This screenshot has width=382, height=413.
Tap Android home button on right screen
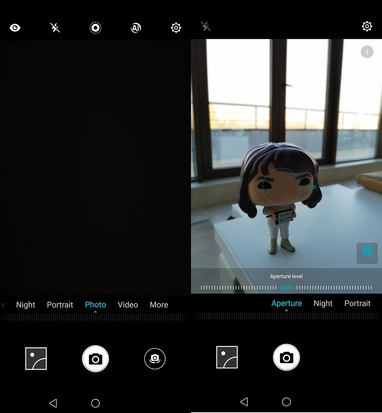[x=286, y=402]
